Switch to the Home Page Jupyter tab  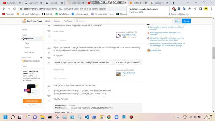(75, 3)
